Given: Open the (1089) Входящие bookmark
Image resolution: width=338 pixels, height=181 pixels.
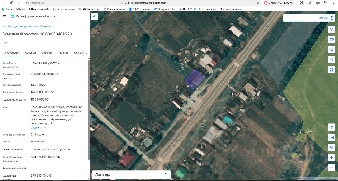Looking at the screenshot, I should click(x=140, y=9).
